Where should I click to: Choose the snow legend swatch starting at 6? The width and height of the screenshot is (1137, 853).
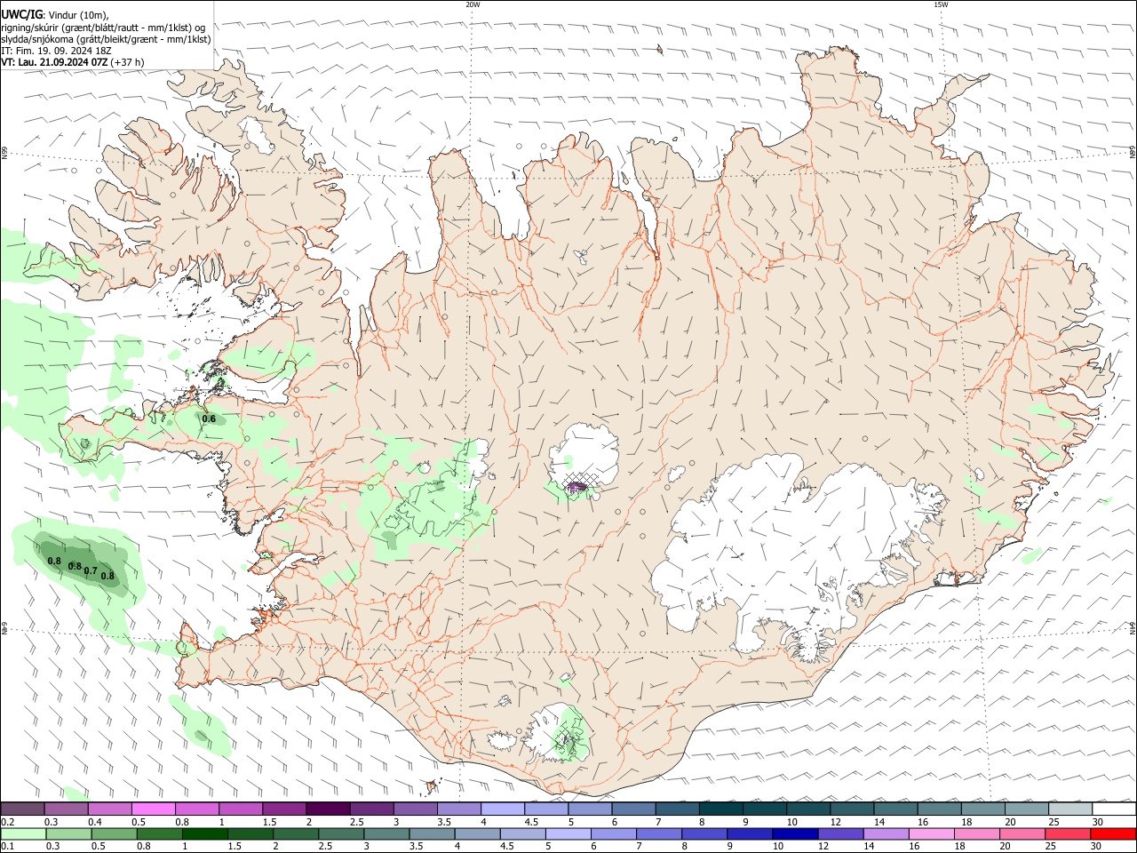pos(634,809)
